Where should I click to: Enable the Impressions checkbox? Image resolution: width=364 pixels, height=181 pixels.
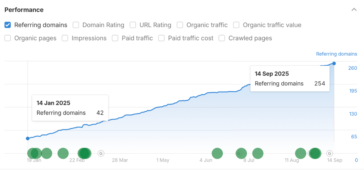point(65,38)
